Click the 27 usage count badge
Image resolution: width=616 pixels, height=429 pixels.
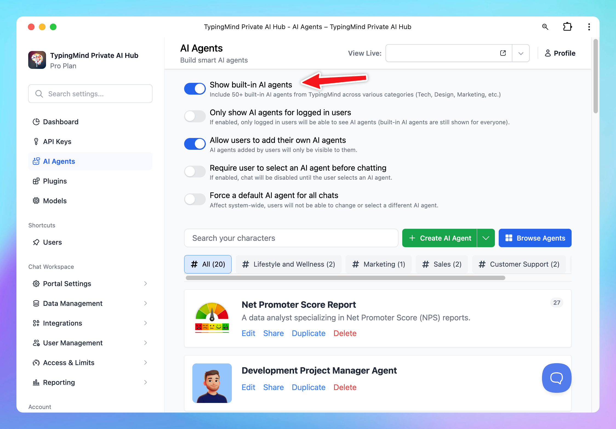pos(557,303)
